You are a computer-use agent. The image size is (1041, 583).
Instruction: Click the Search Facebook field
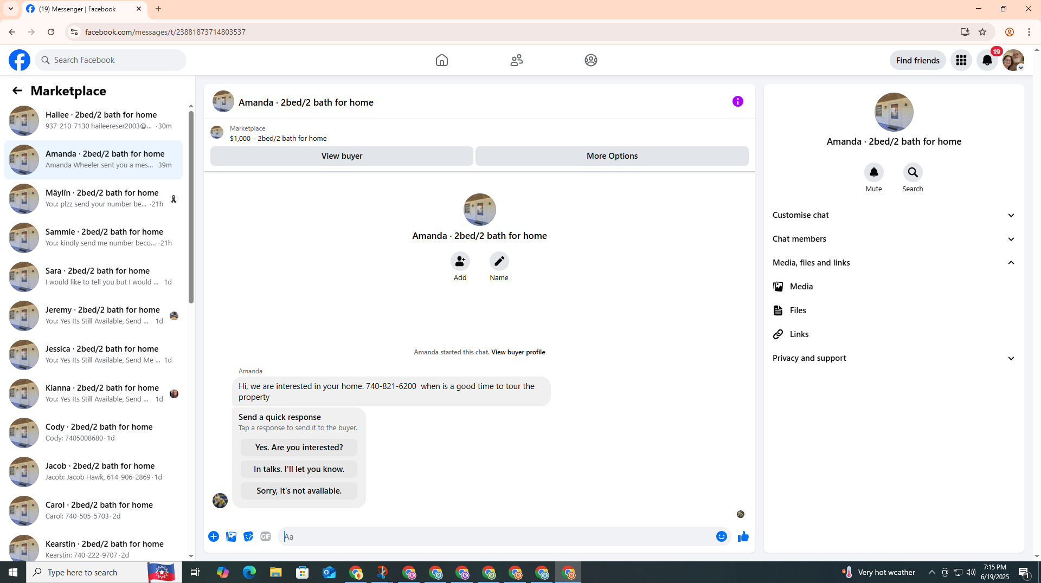tap(111, 60)
